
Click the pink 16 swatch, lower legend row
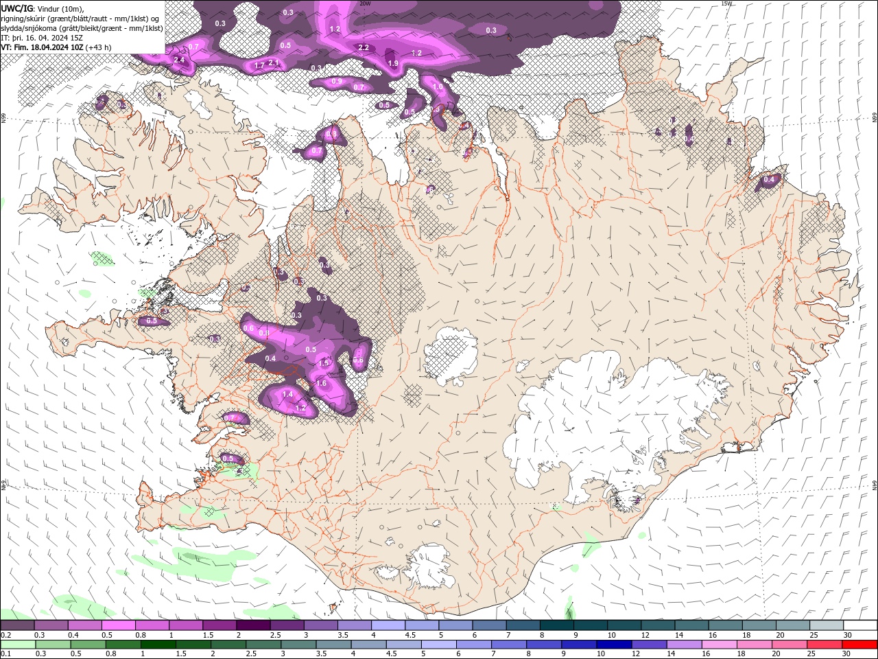(x=718, y=645)
